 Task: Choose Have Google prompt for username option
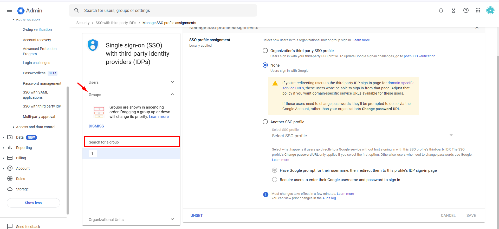tap(275, 170)
